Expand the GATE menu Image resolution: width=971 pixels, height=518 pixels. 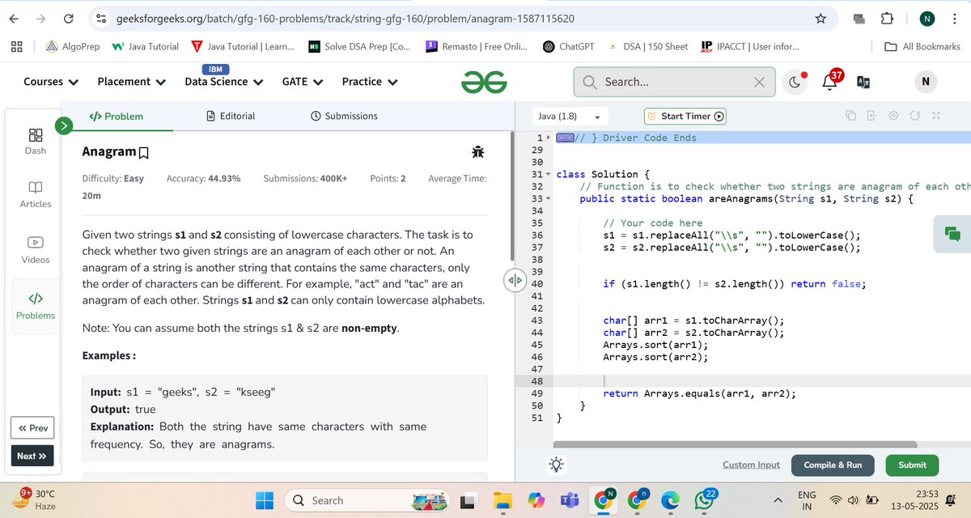coord(303,82)
